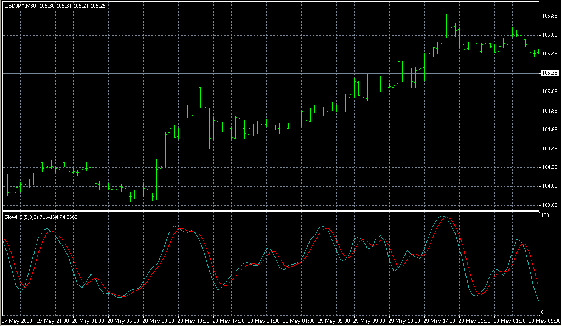Click the 105.85 price scale label
Screen dimensions: 562x326
(x=549, y=16)
